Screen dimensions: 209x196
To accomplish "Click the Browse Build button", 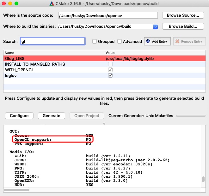I will (183, 26).
